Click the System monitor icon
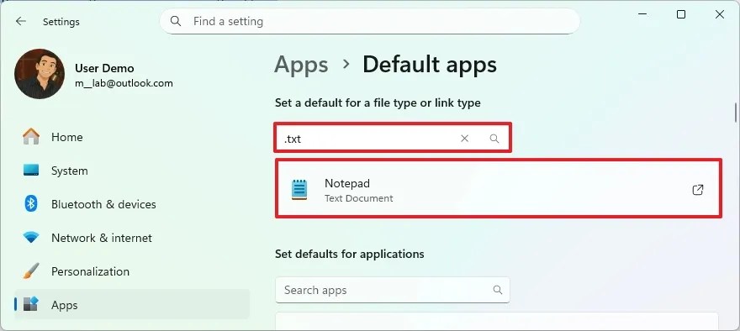The height and width of the screenshot is (331, 740). coord(31,171)
